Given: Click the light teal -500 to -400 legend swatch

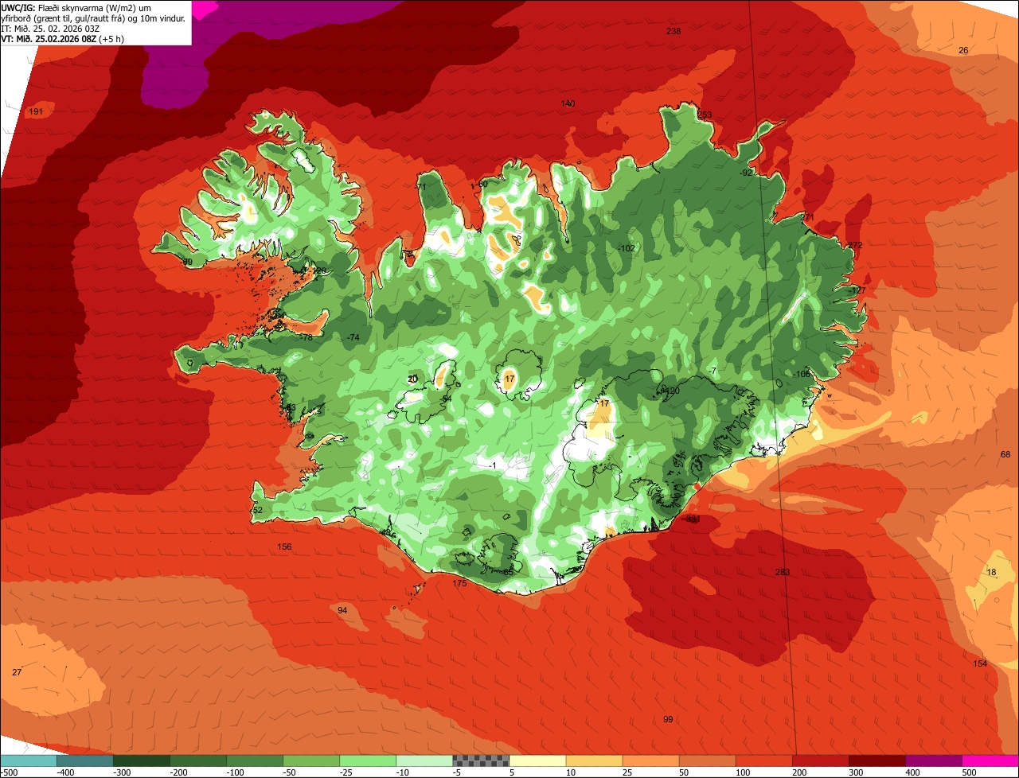Looking at the screenshot, I should (29, 760).
